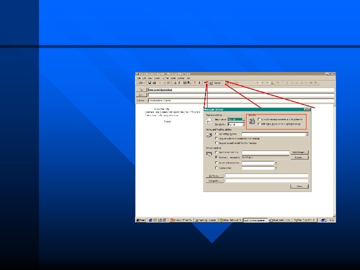This screenshot has width=360, height=270.
Task: Click the Underline formatting icon
Action: [287, 82]
